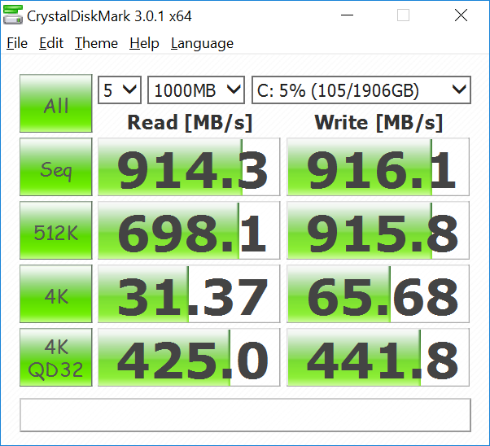Open the Help menu
This screenshot has height=446, width=490.
click(x=144, y=43)
